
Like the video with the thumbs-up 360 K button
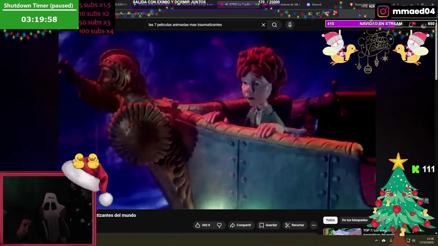tap(203, 225)
